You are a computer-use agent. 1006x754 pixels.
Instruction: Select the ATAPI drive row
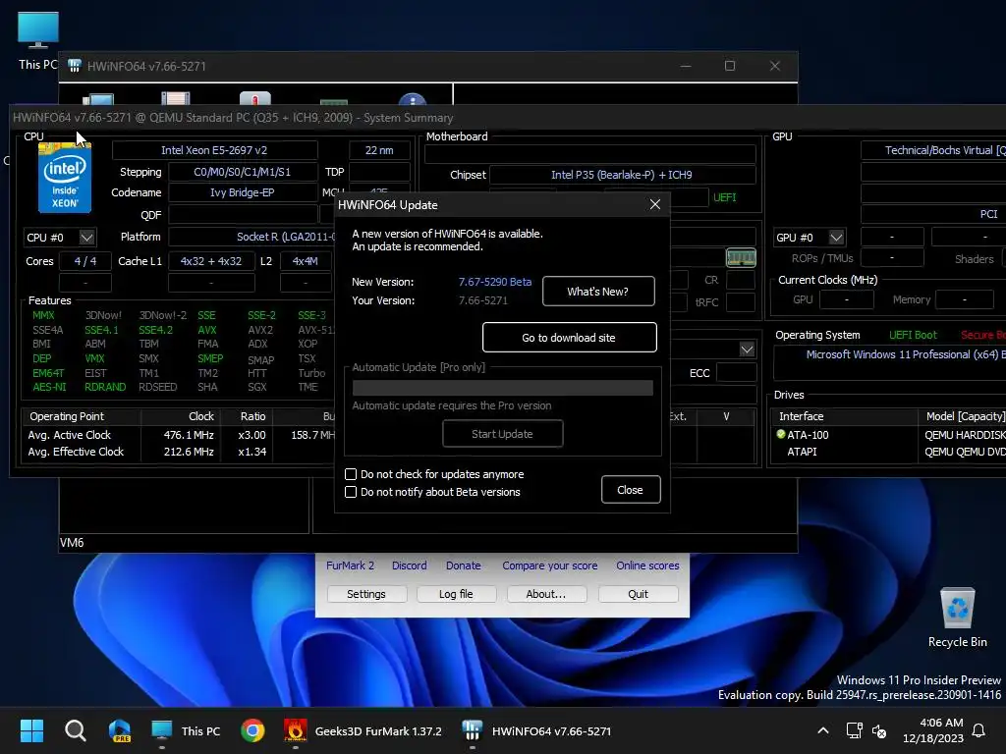pyautogui.click(x=888, y=452)
